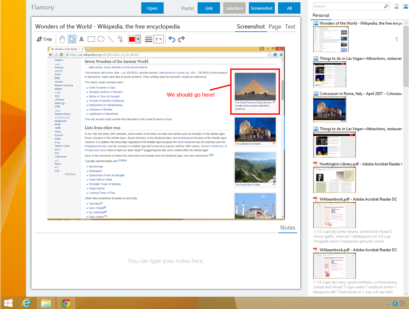This screenshot has width=409, height=309.
Task: Select the Crop tool
Action: click(x=44, y=39)
